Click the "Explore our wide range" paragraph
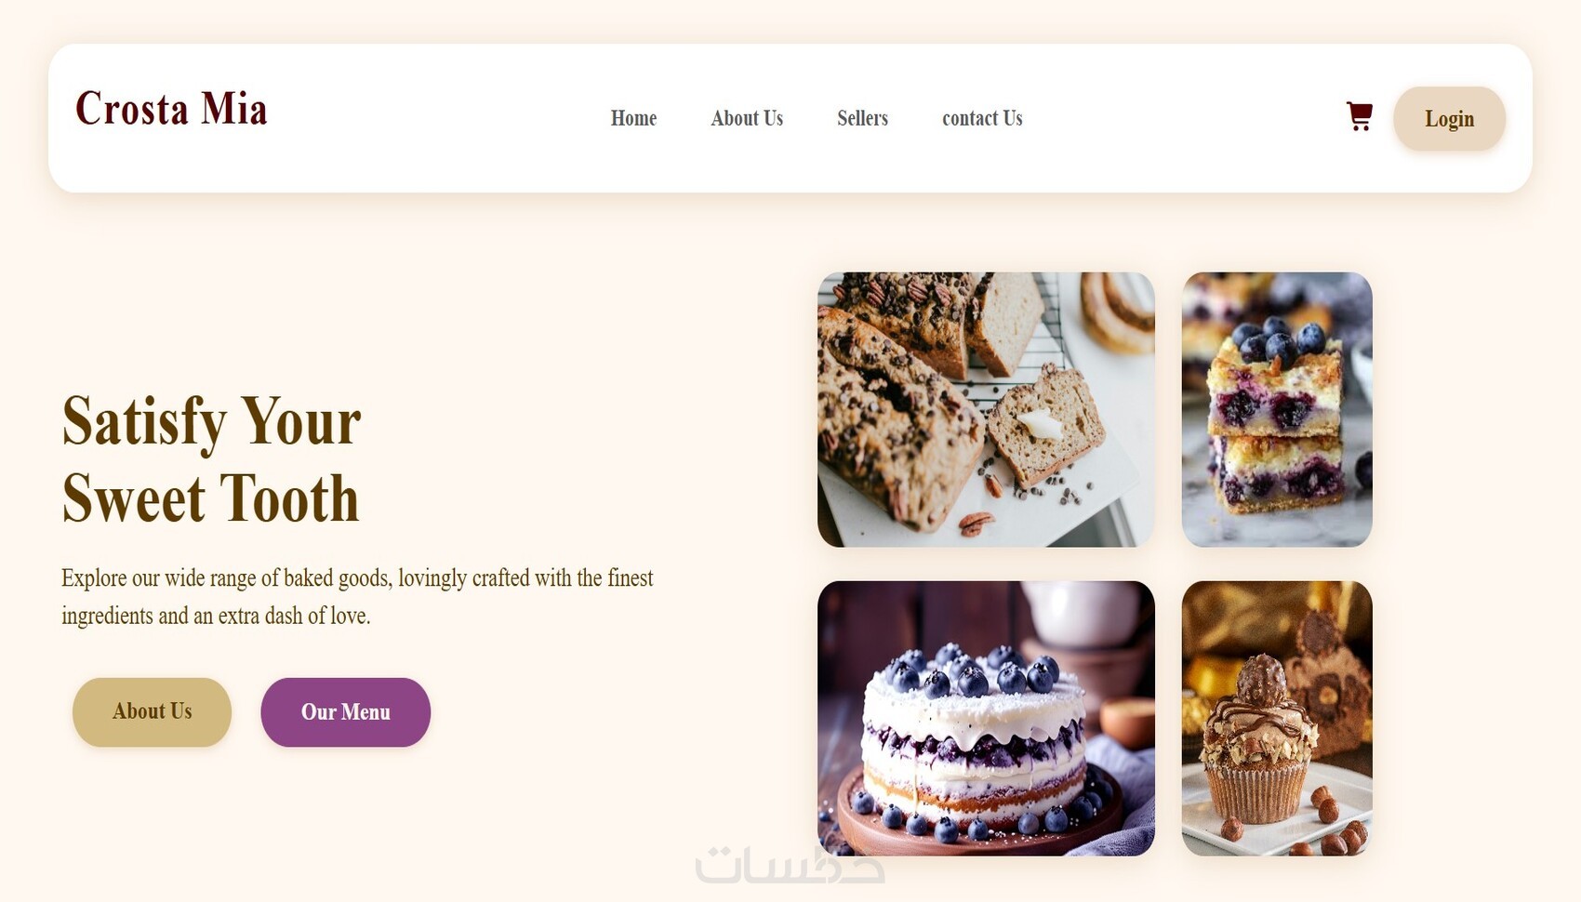The image size is (1581, 902). tap(357, 596)
